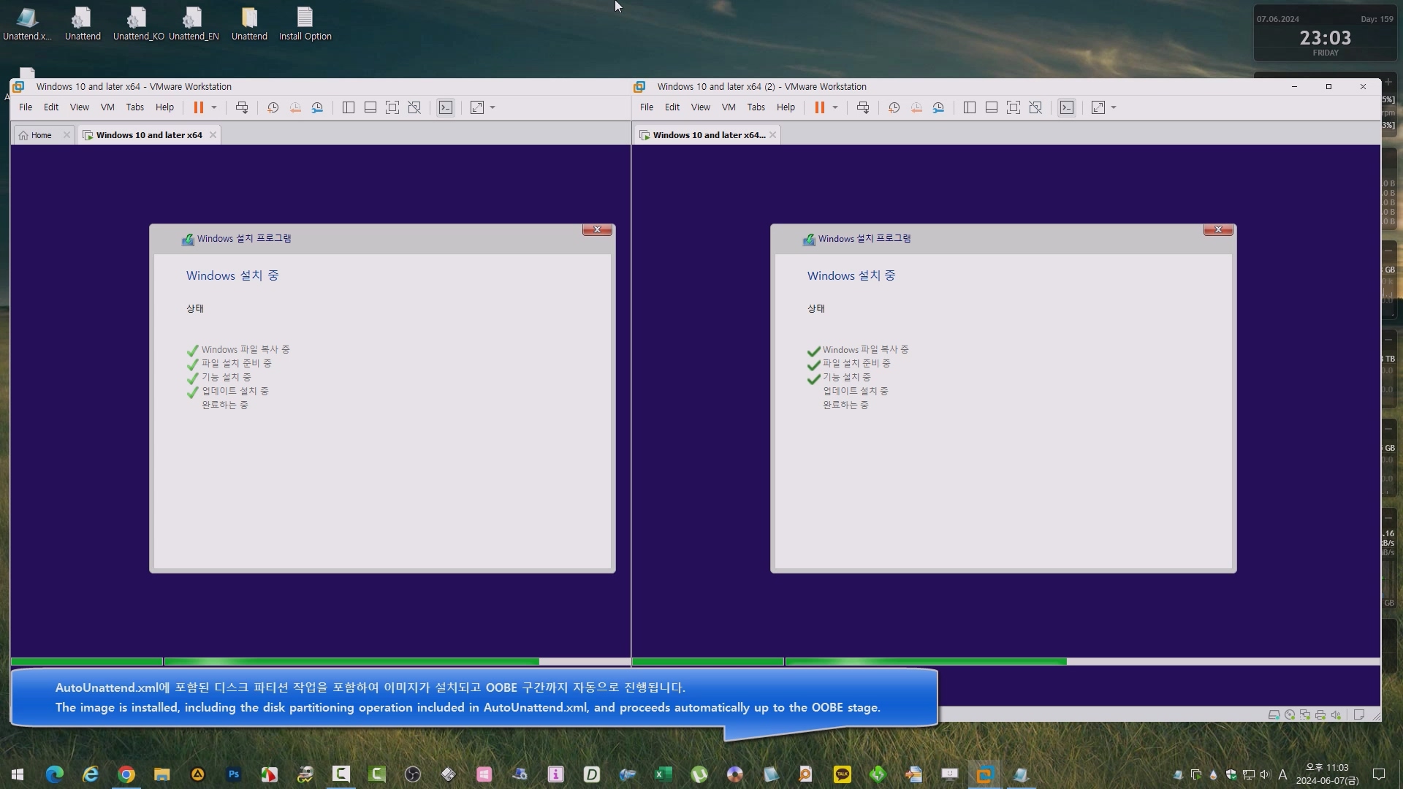Viewport: 1403px width, 789px height.
Task: Launch Microsoft Edge from taskbar
Action: (55, 774)
